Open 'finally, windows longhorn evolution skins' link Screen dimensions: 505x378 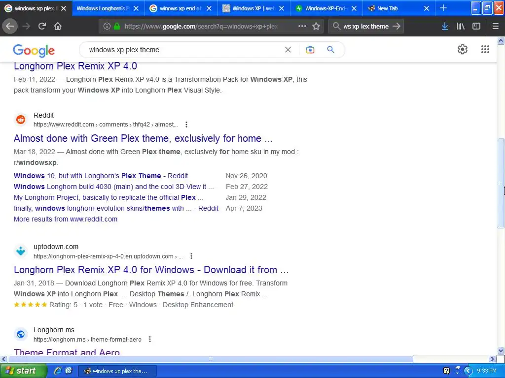click(x=116, y=208)
